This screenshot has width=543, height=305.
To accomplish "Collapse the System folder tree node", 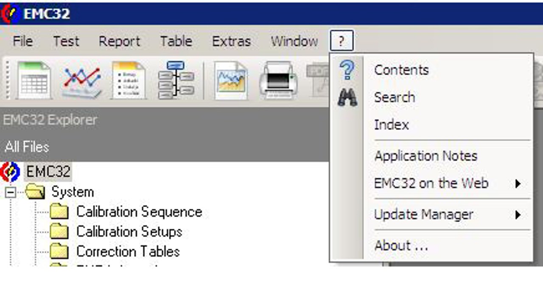I will click(x=10, y=193).
